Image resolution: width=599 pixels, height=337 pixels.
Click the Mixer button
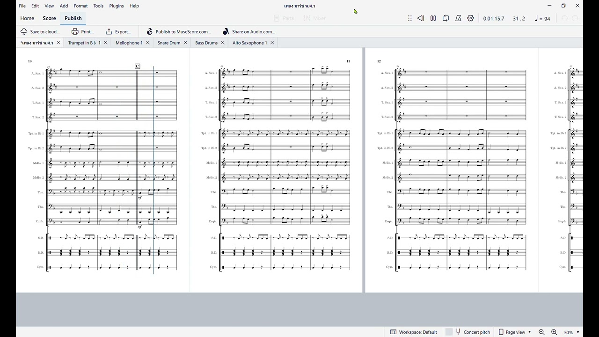314,18
